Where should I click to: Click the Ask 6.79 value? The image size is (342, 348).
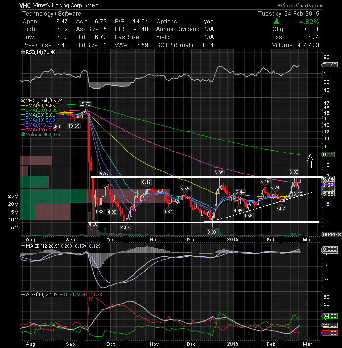tap(101, 22)
